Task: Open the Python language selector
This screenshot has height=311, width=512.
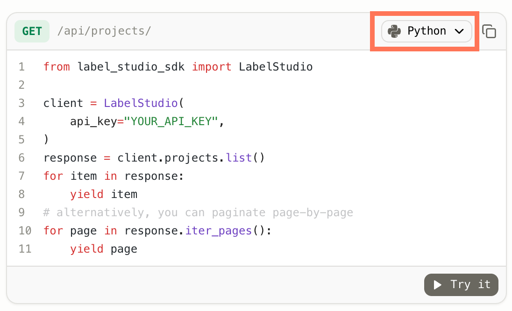Action: coord(427,31)
